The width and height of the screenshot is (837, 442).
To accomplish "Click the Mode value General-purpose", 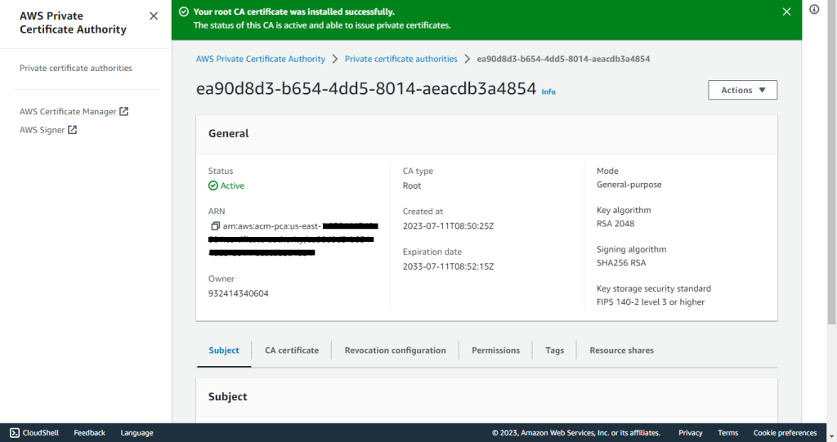I will (x=629, y=184).
